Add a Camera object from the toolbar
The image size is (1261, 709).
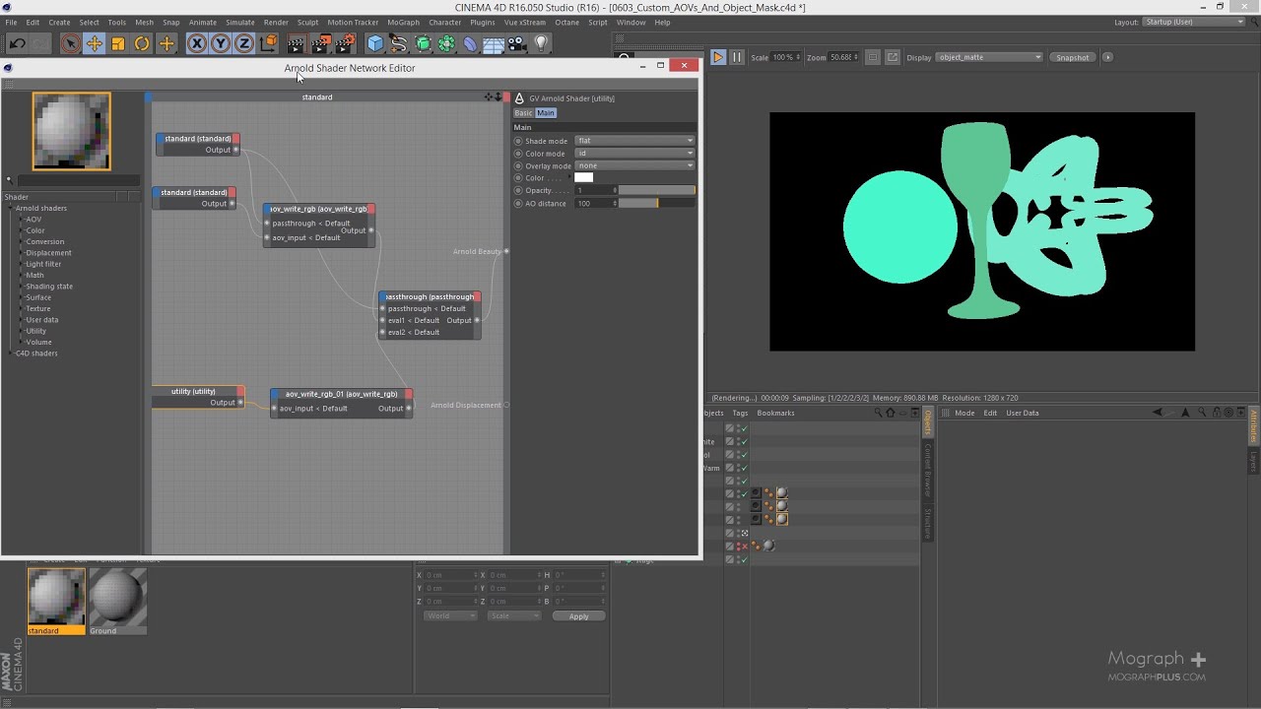(x=517, y=43)
